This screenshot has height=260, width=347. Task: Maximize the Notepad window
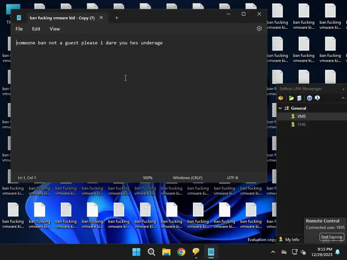point(244,14)
